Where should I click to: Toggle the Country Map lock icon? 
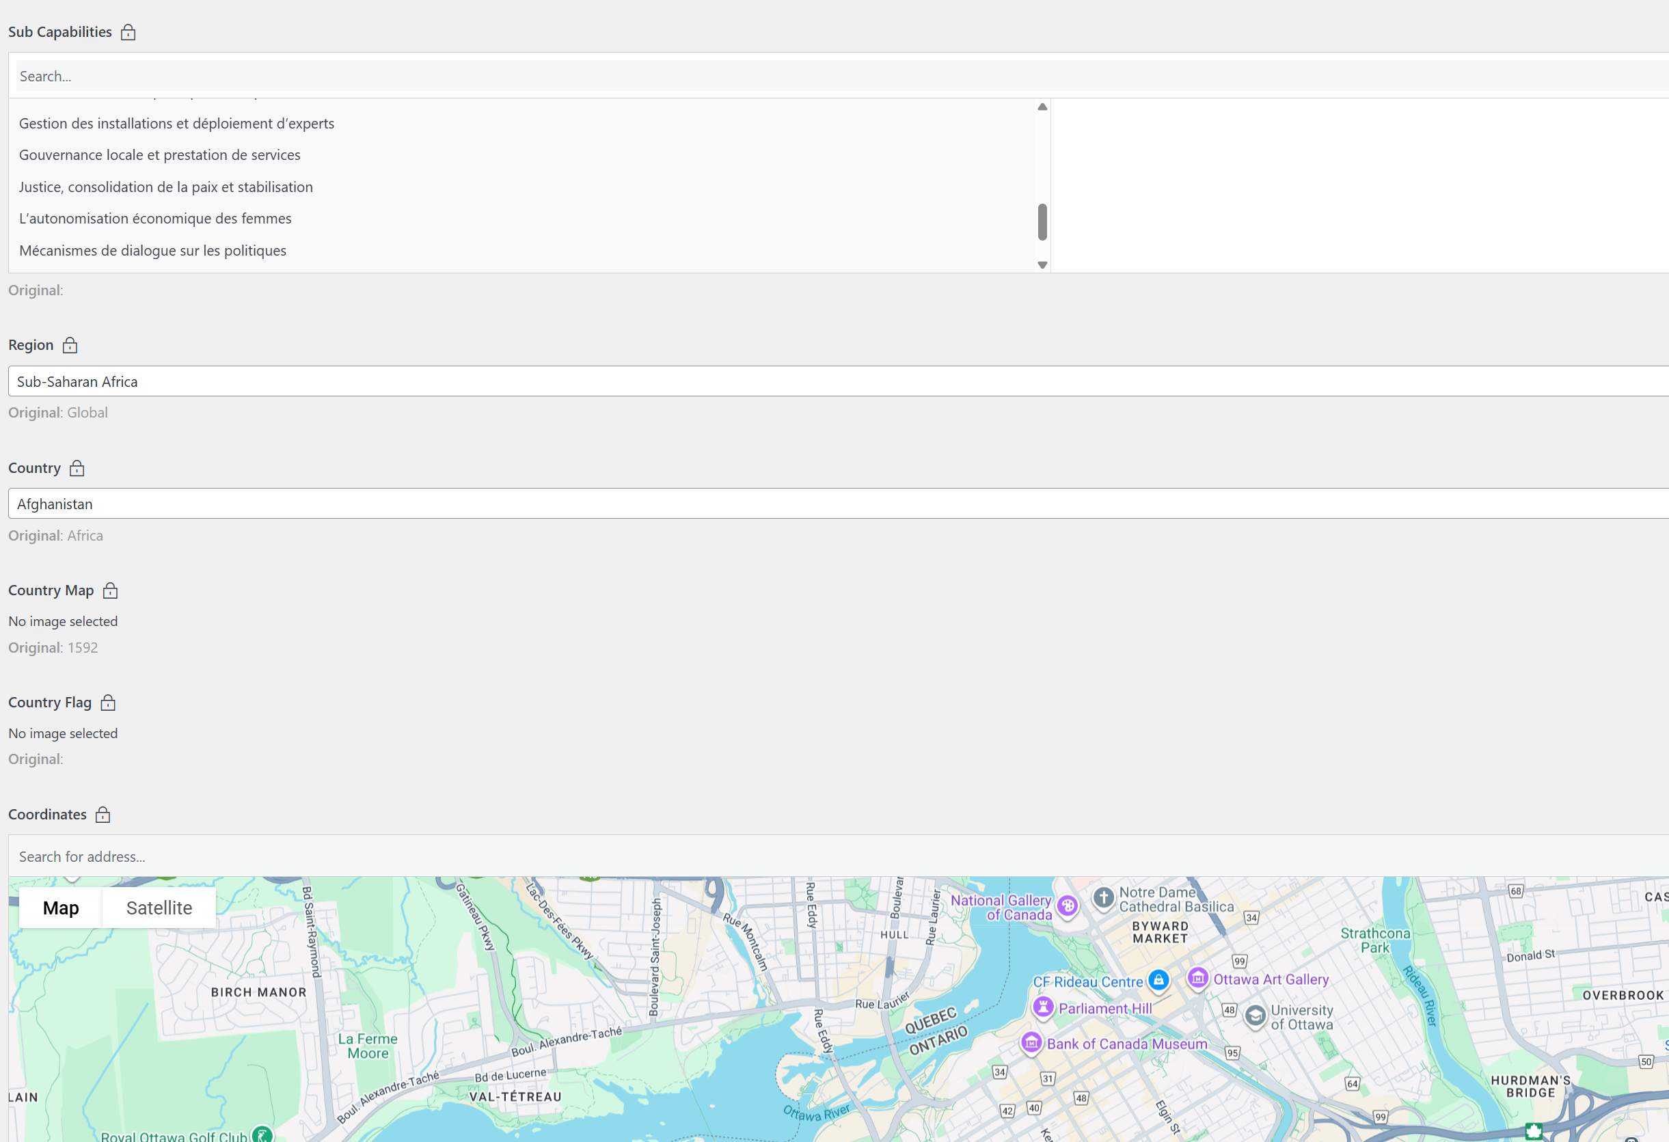click(x=110, y=590)
